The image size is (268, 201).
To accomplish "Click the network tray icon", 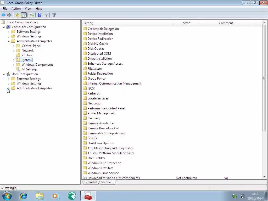I will pyautogui.click(x=242, y=196).
